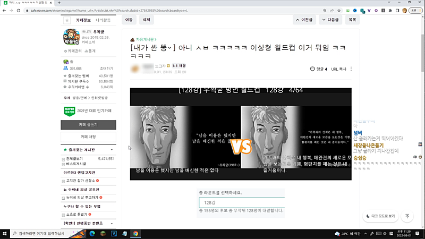Open Windows Start menu
This screenshot has width=425, height=239.
[4, 234]
